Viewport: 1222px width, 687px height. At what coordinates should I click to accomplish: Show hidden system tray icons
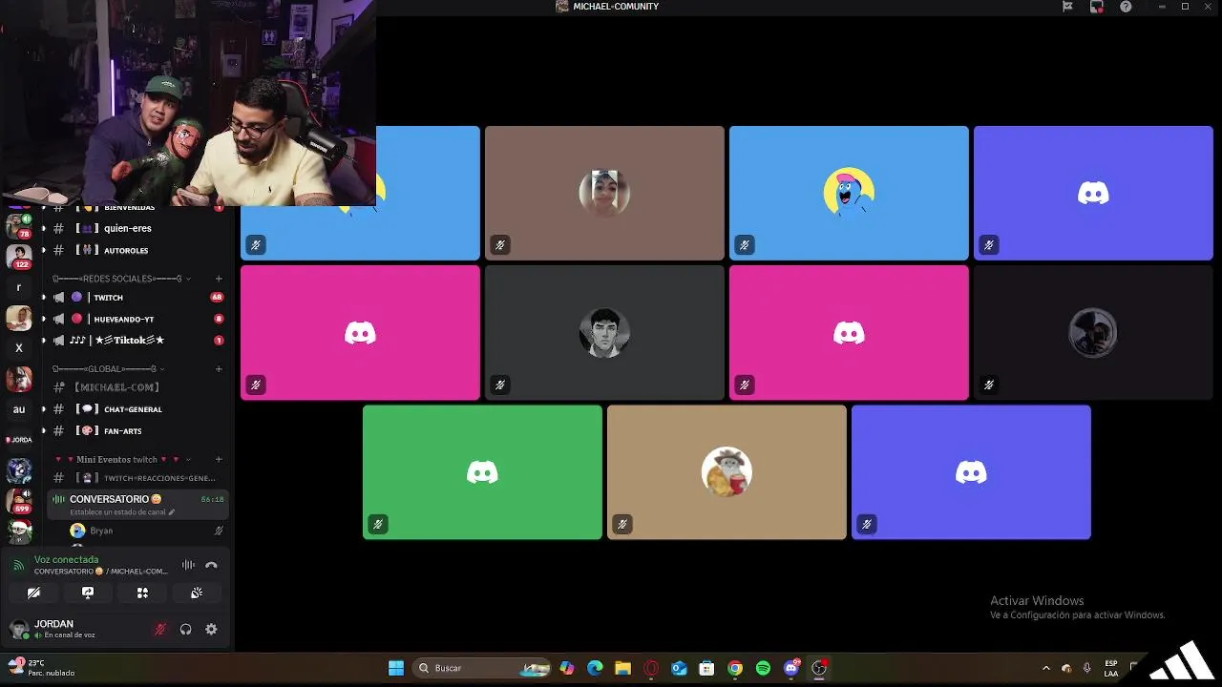pos(1045,668)
